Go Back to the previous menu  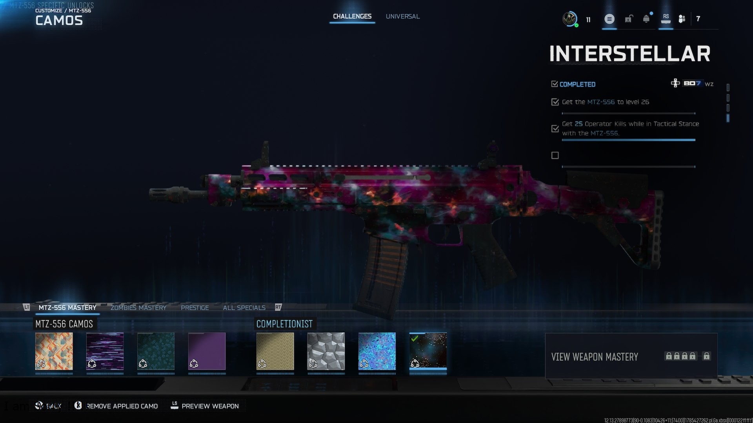[54, 406]
